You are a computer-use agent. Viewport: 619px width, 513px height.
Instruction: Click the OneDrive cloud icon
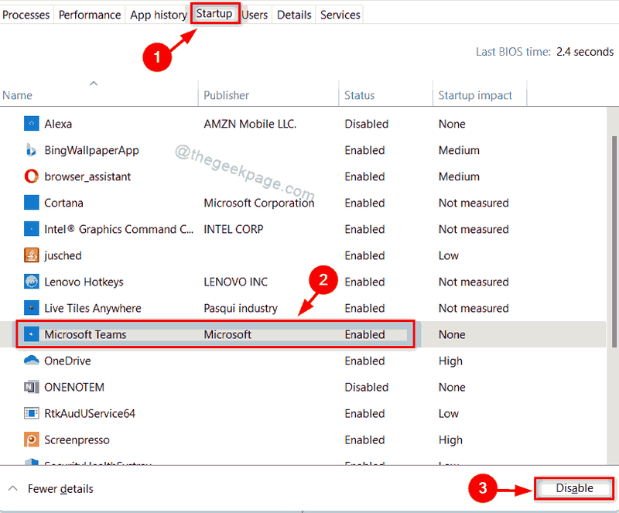coord(32,361)
